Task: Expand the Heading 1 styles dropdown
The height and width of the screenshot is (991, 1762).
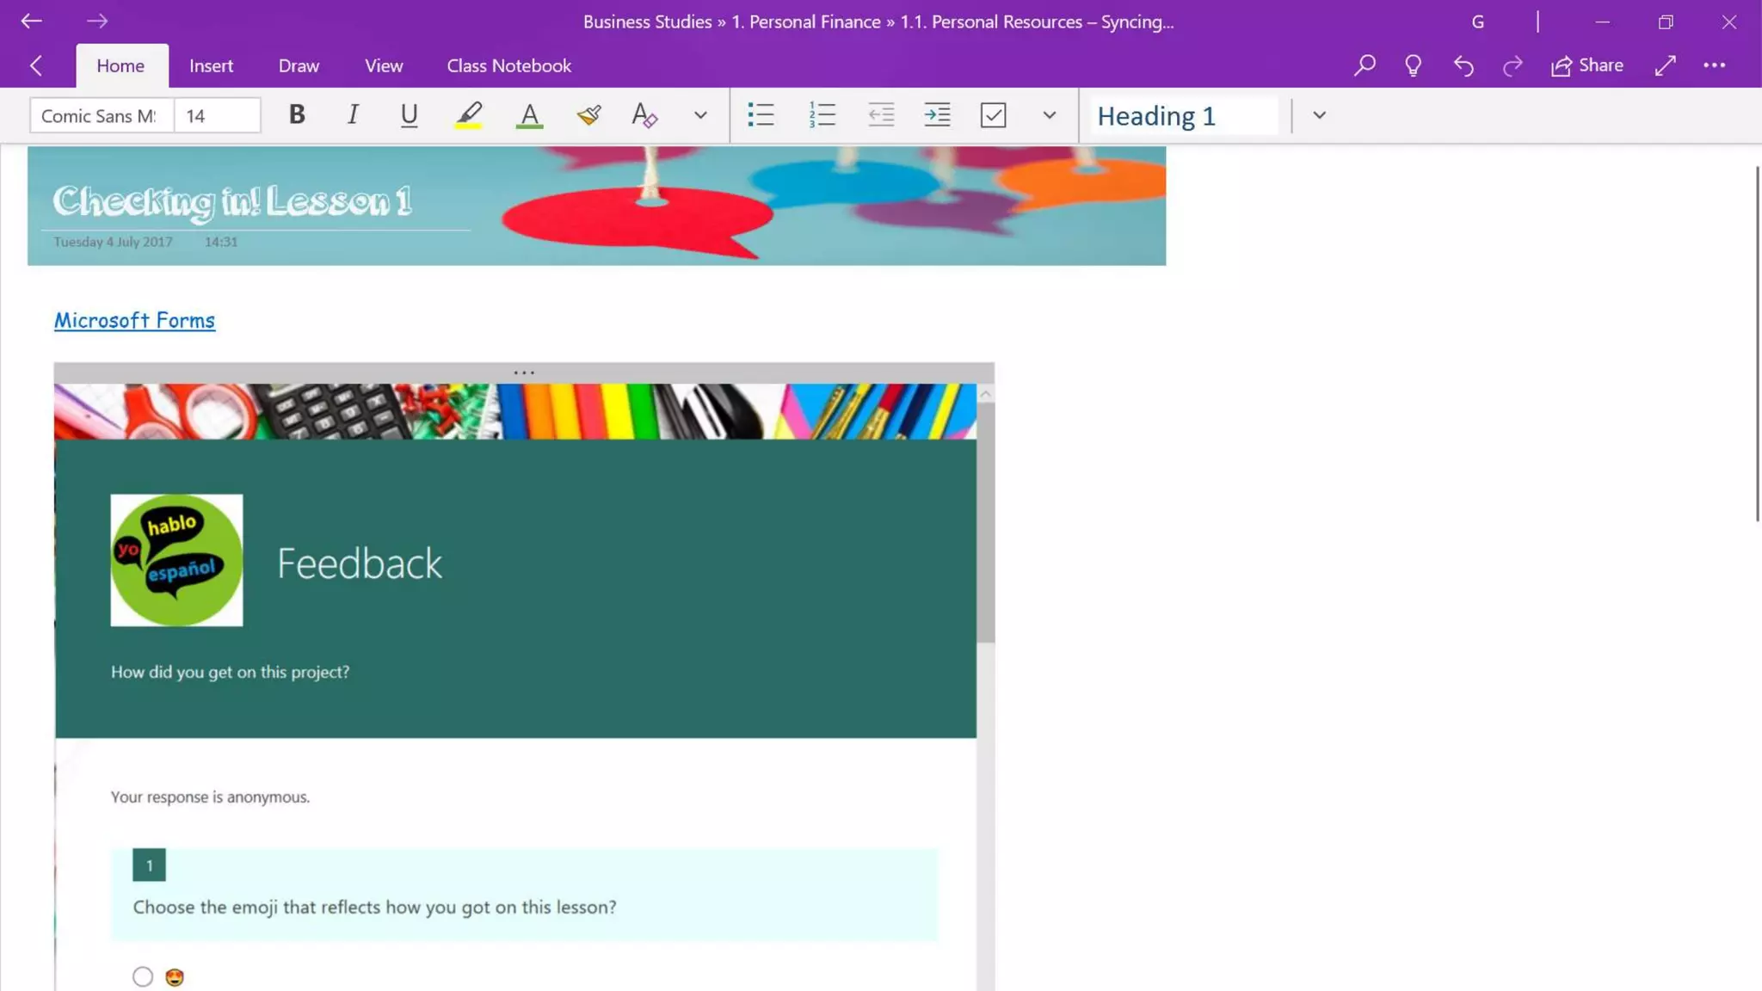Action: tap(1319, 114)
